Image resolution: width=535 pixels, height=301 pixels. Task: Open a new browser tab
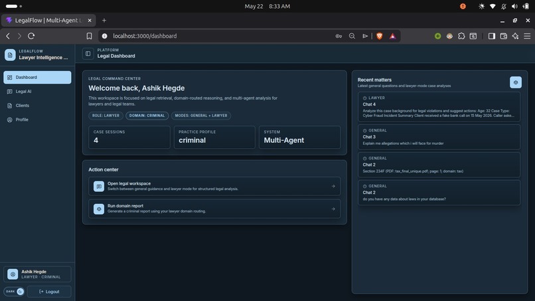point(104,21)
